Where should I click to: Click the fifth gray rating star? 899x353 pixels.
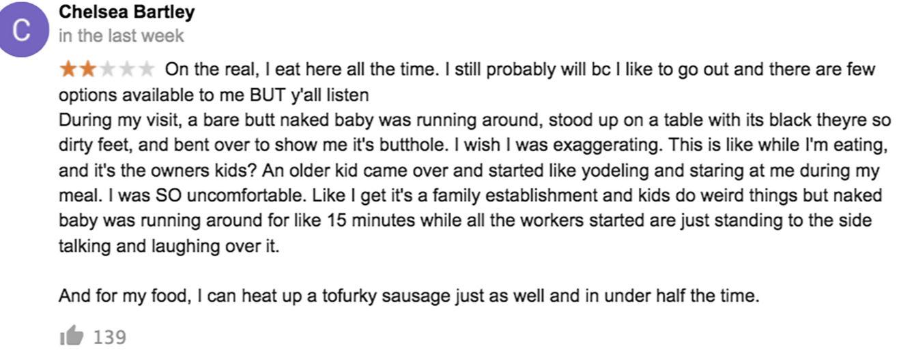coord(147,69)
